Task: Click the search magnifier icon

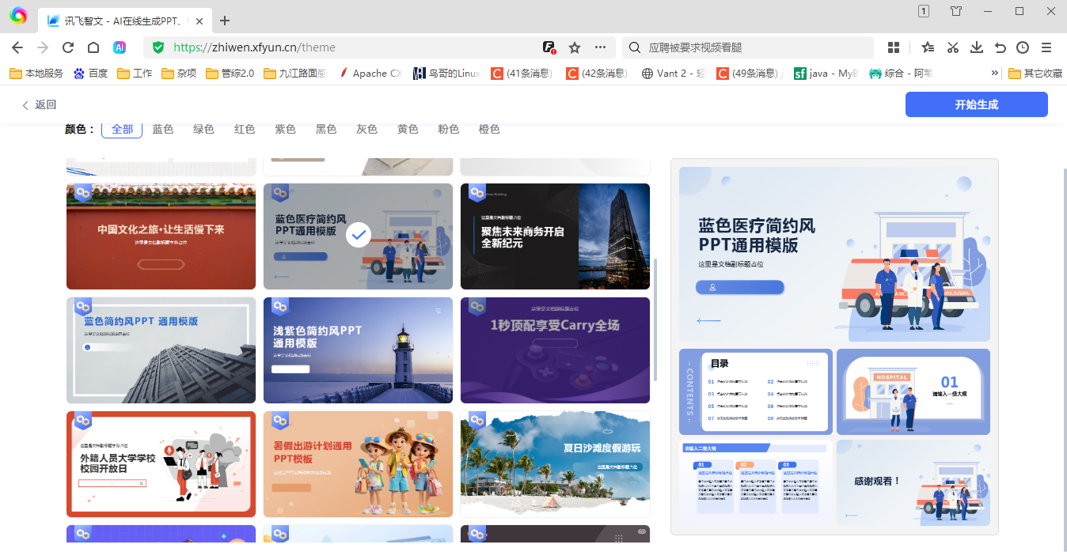Action: pos(635,47)
